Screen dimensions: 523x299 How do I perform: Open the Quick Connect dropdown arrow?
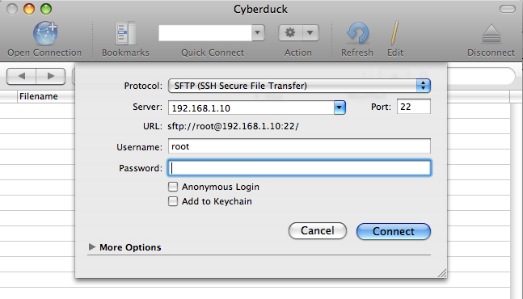[x=258, y=32]
